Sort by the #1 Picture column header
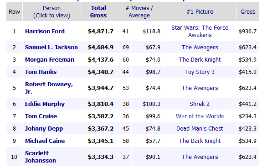The height and width of the screenshot is (168, 267). pyautogui.click(x=200, y=11)
